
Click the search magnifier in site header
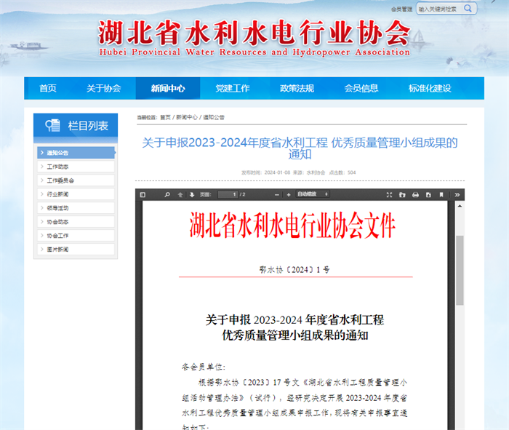point(468,9)
